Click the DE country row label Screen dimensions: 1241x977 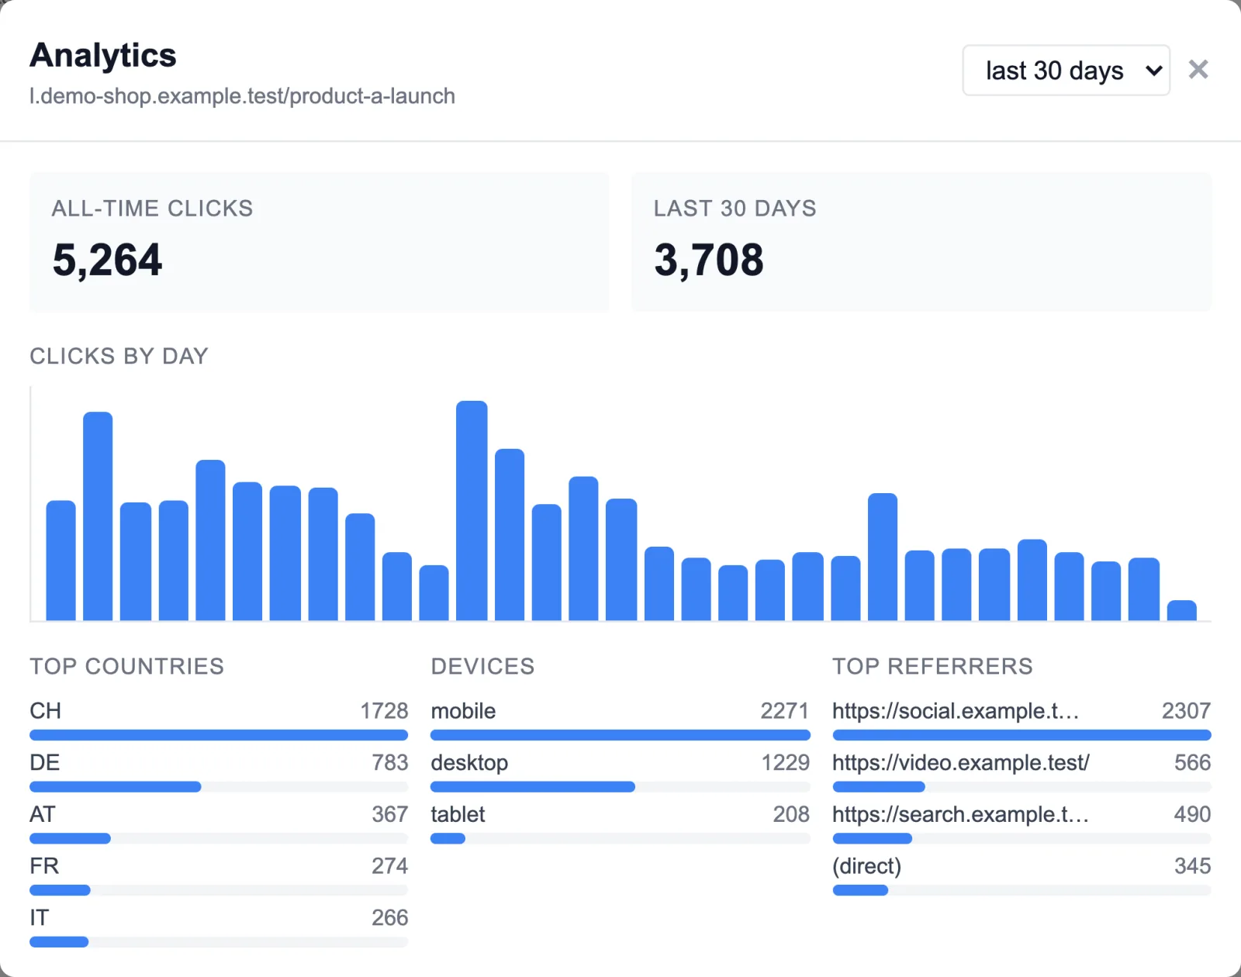pyautogui.click(x=45, y=763)
